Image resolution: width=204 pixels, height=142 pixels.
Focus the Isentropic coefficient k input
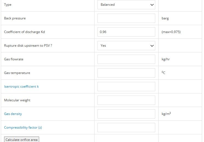click(x=126, y=87)
